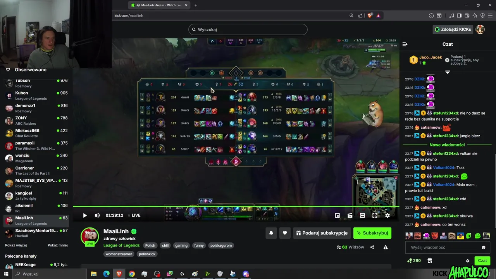The height and width of the screenshot is (279, 496).
Task: Enter fullscreen mode on the player
Action: [375, 215]
